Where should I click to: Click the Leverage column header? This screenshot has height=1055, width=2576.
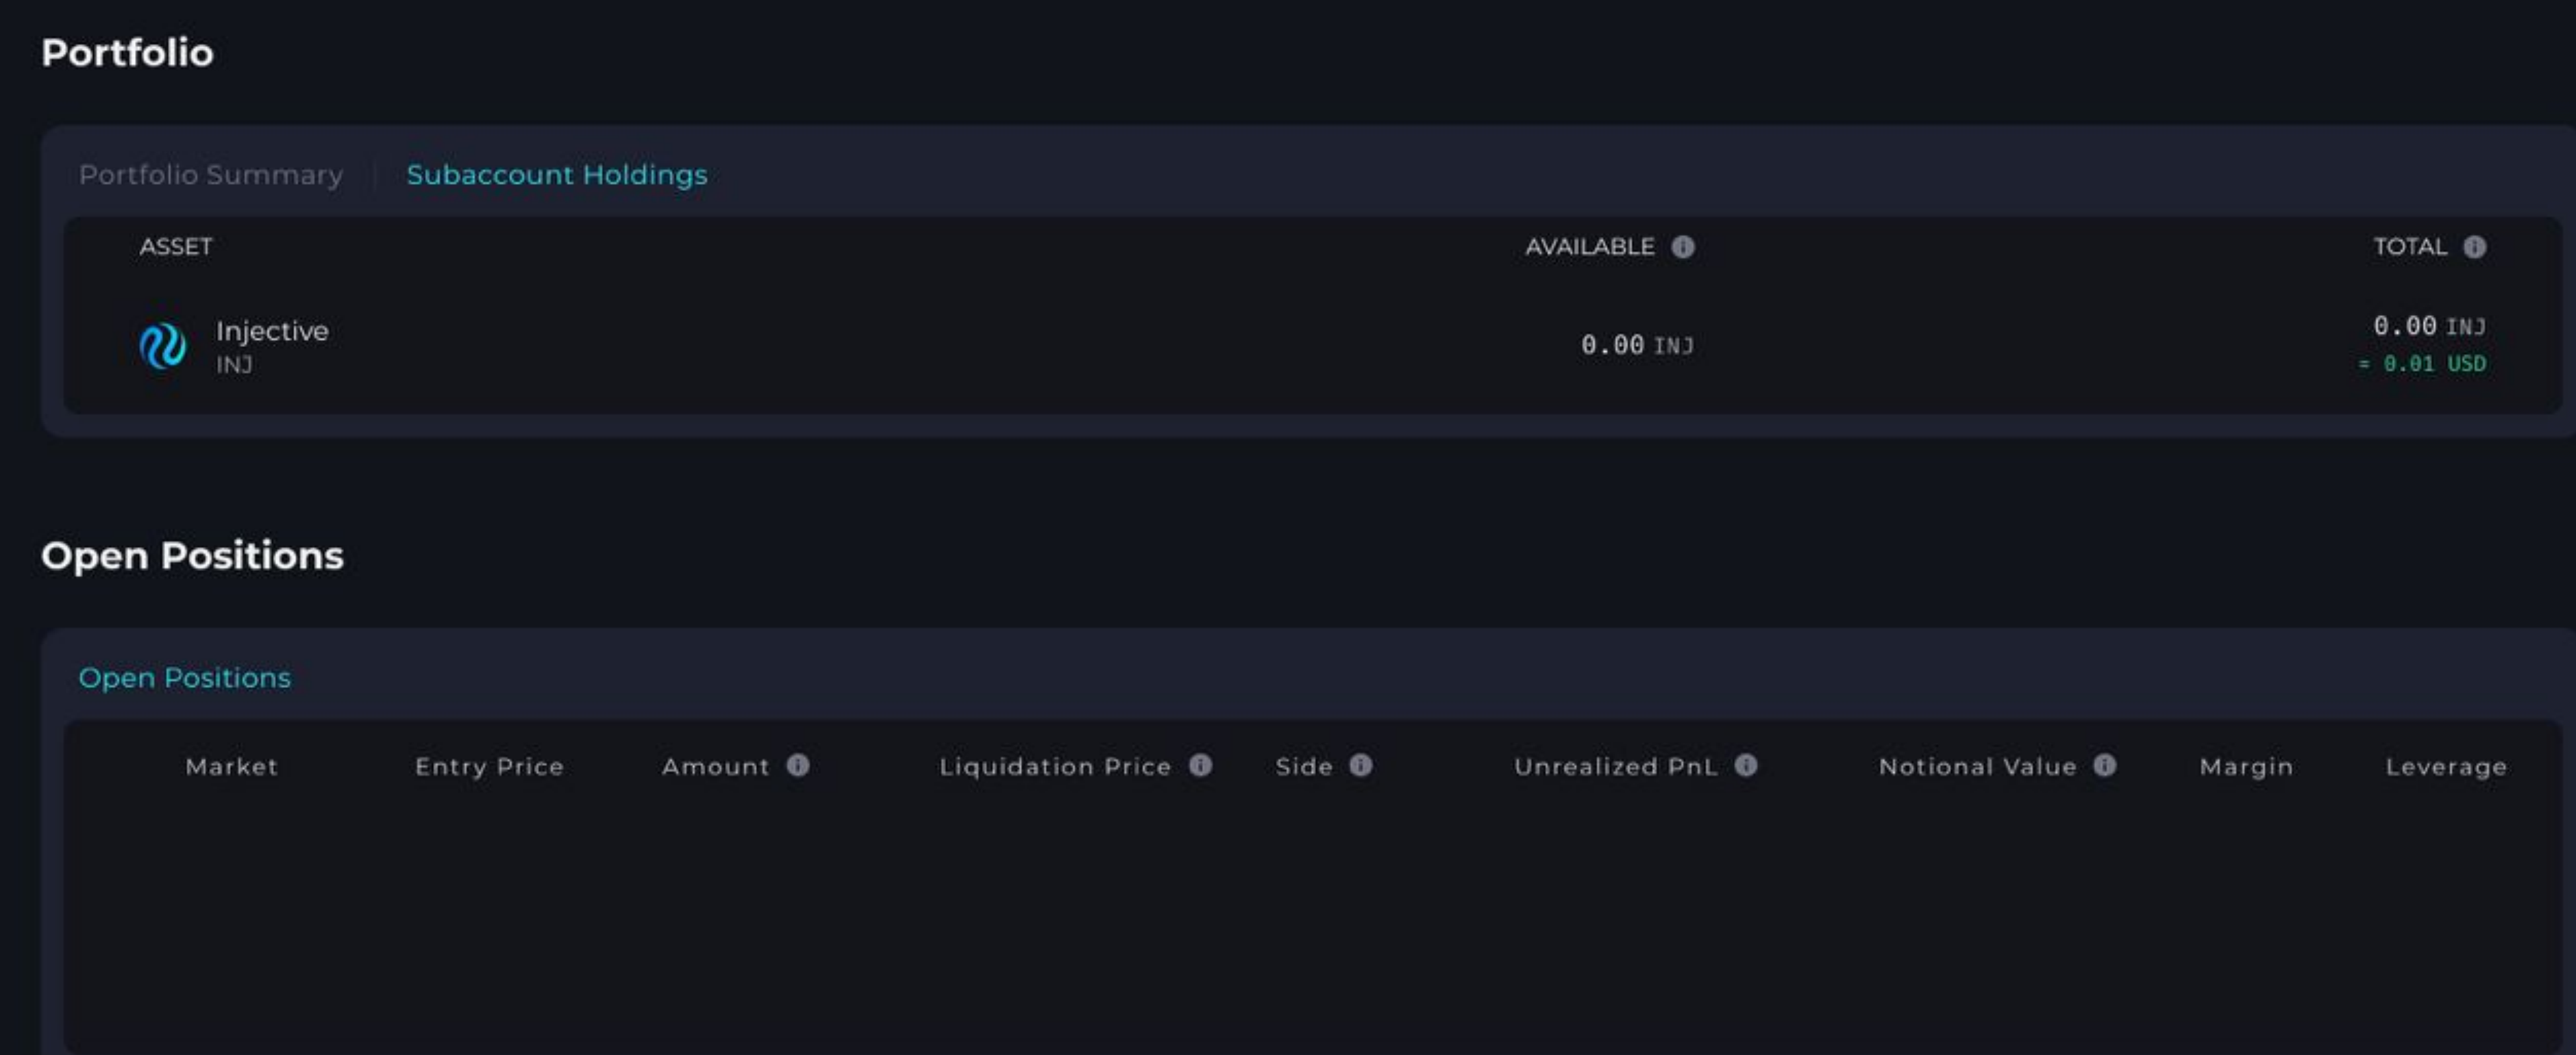2446,766
